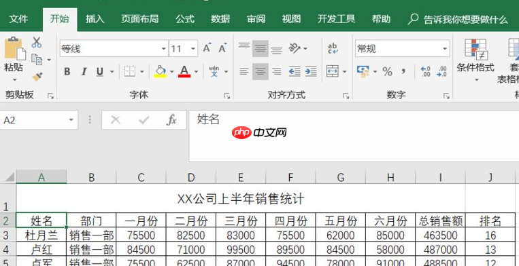Apply comma style number format

pos(403,71)
